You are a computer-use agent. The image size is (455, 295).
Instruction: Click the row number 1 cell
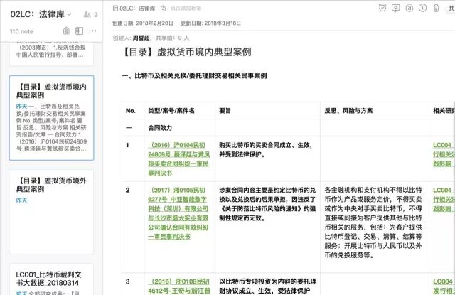(133, 159)
